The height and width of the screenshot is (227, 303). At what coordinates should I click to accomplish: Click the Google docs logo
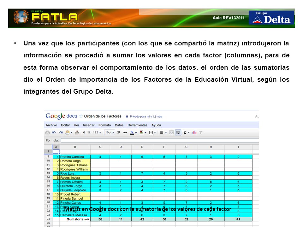(x=61, y=116)
